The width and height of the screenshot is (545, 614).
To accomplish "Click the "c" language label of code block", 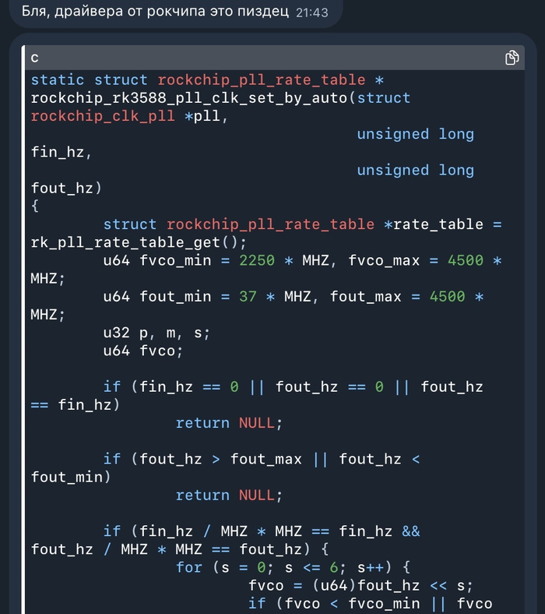I will (35, 58).
